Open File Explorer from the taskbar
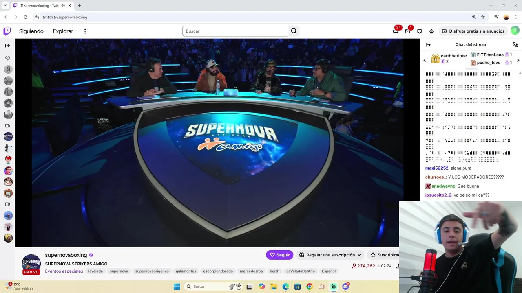 pos(274,286)
